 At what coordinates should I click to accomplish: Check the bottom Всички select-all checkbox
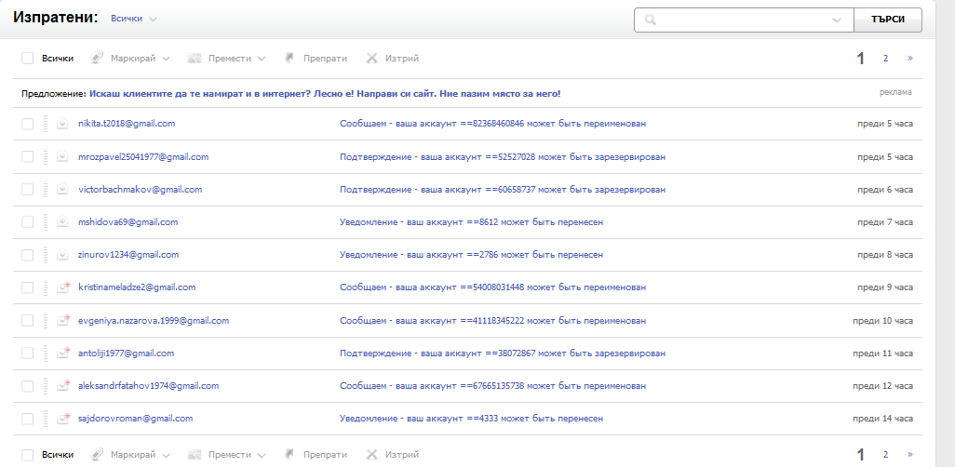click(x=27, y=455)
